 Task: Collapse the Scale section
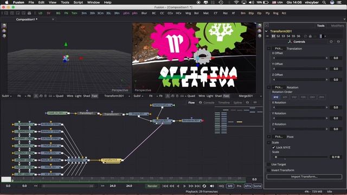pos(269,142)
